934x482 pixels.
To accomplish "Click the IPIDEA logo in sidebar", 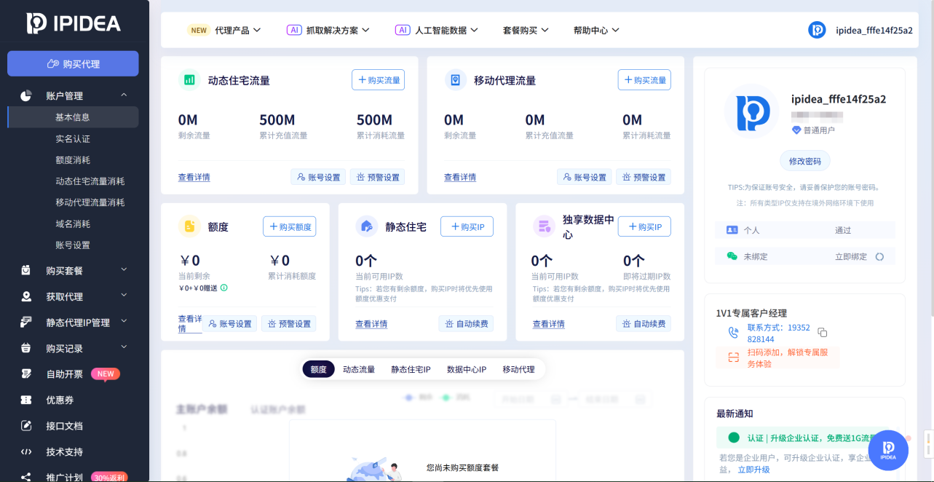I will click(74, 23).
